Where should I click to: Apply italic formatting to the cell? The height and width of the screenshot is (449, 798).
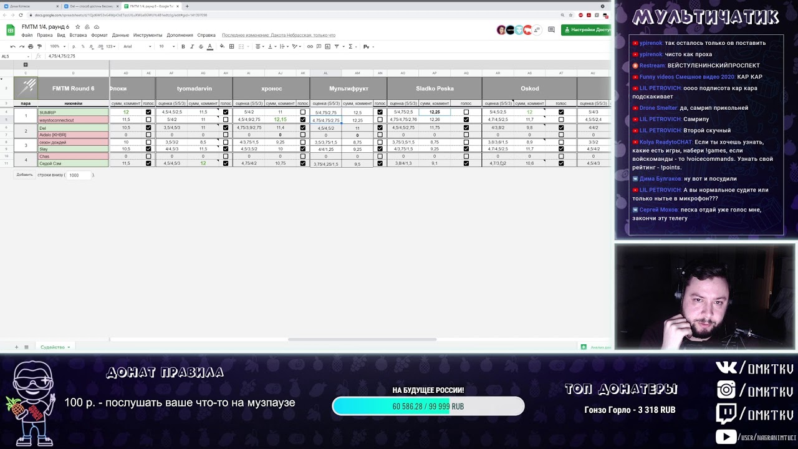pyautogui.click(x=192, y=46)
